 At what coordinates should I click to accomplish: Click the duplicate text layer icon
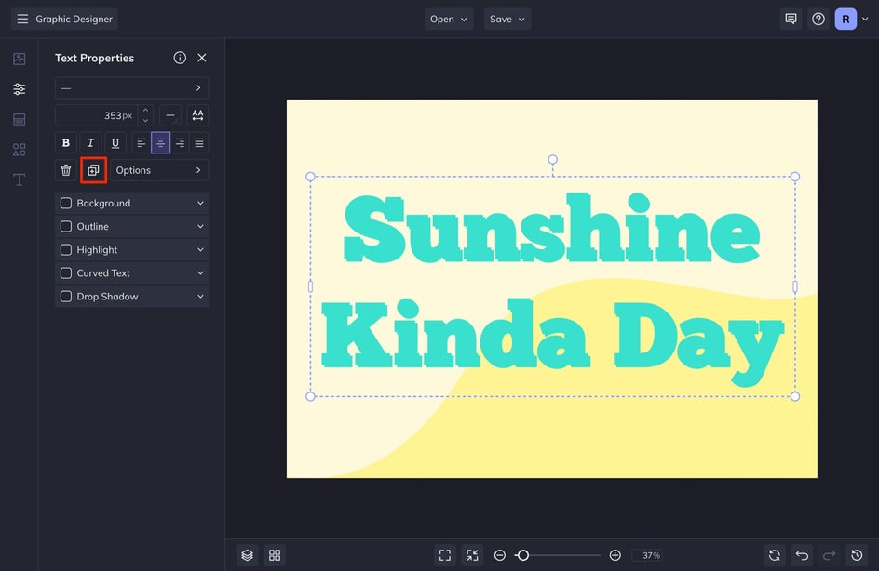coord(93,170)
